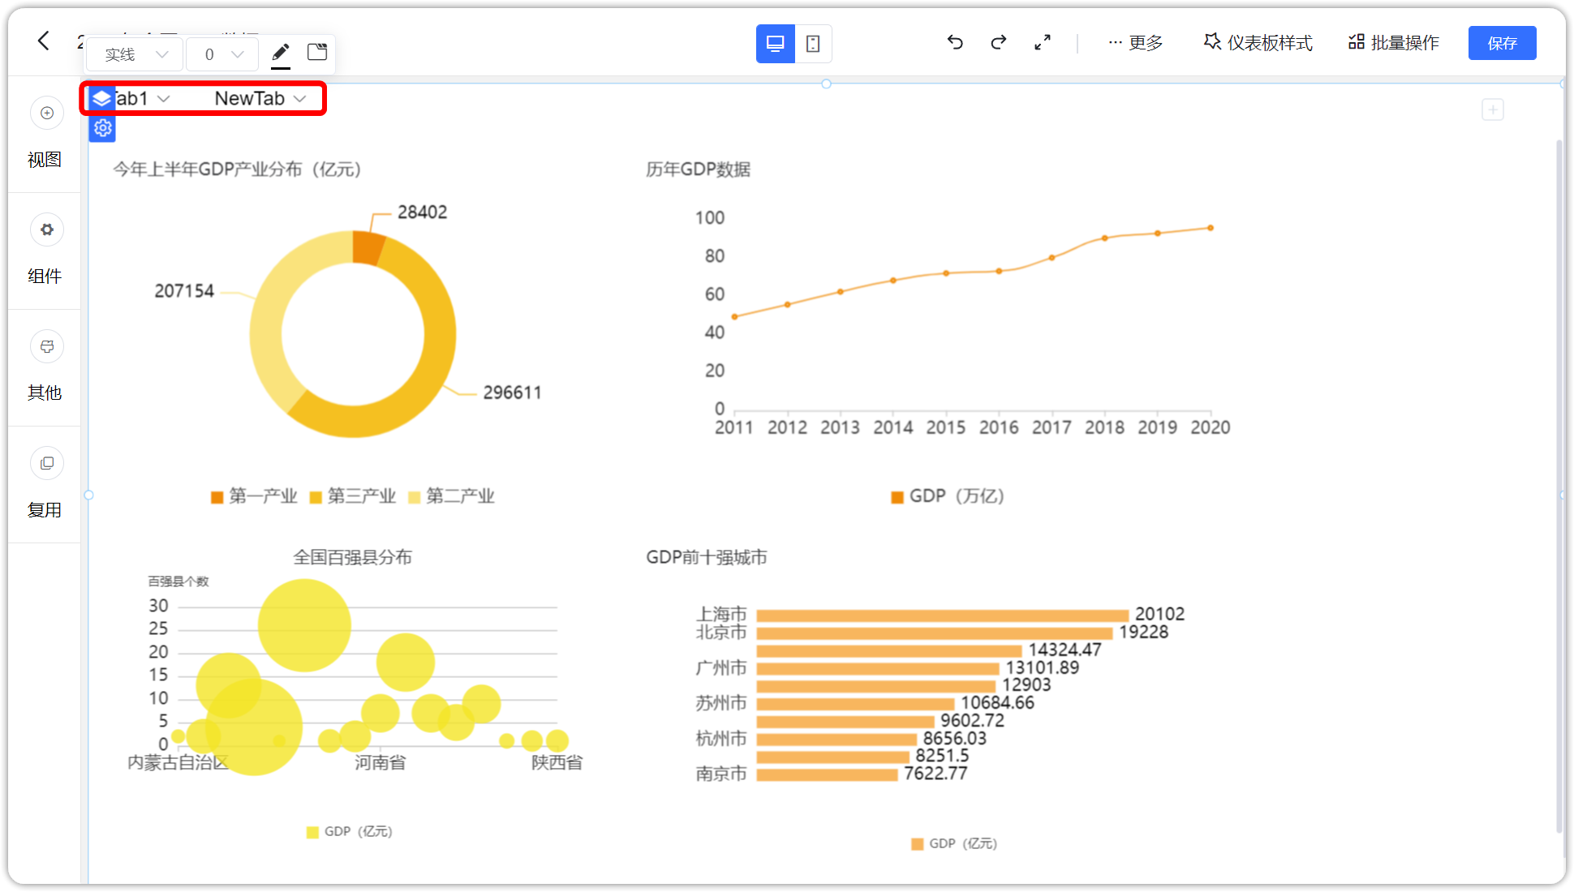This screenshot has width=1574, height=892.
Task: Click the 2020 data point on line chart
Action: click(x=1211, y=228)
